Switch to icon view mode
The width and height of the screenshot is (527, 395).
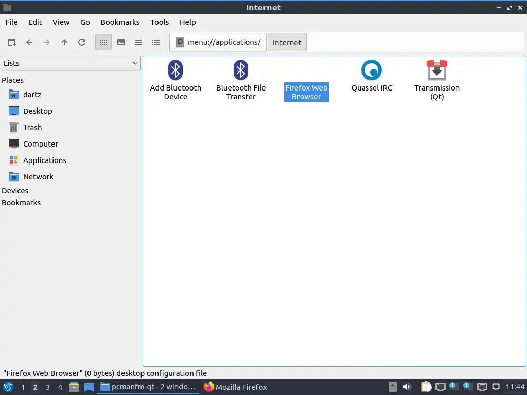(103, 42)
